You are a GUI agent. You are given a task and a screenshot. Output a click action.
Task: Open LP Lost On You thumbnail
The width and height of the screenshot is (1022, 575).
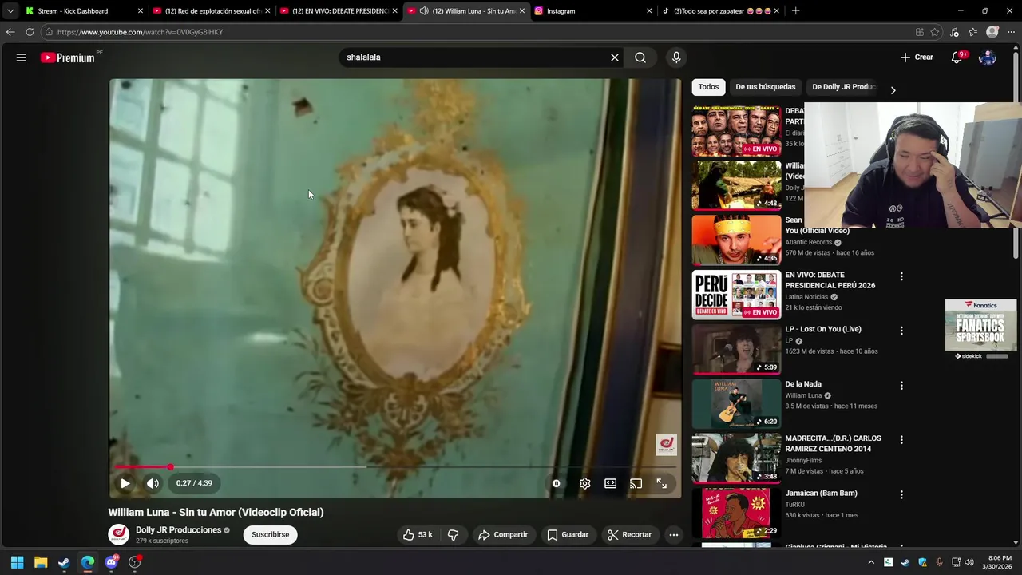point(736,349)
